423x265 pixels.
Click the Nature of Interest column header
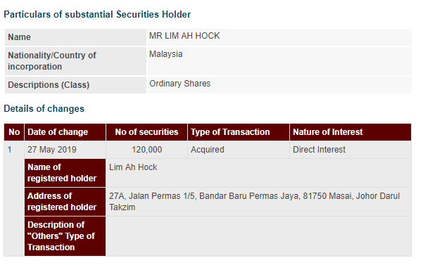click(351, 132)
